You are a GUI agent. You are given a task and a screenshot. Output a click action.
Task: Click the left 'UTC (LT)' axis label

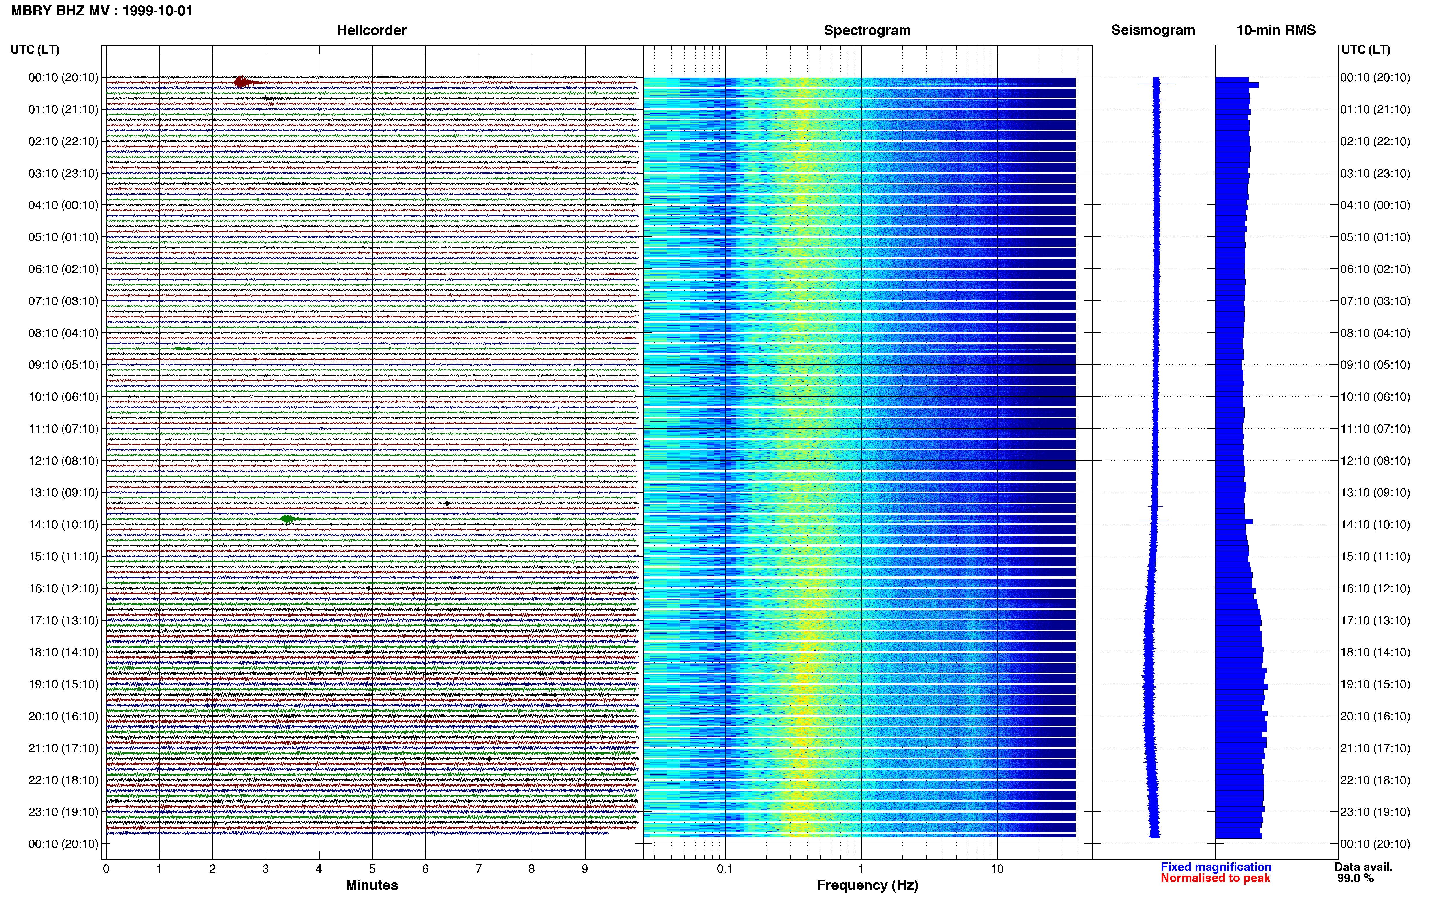pos(35,50)
